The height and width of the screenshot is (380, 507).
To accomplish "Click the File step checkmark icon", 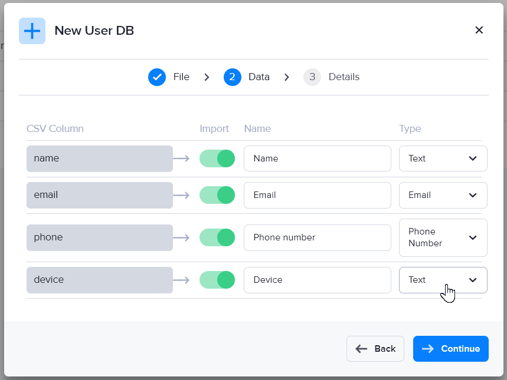I will point(157,77).
